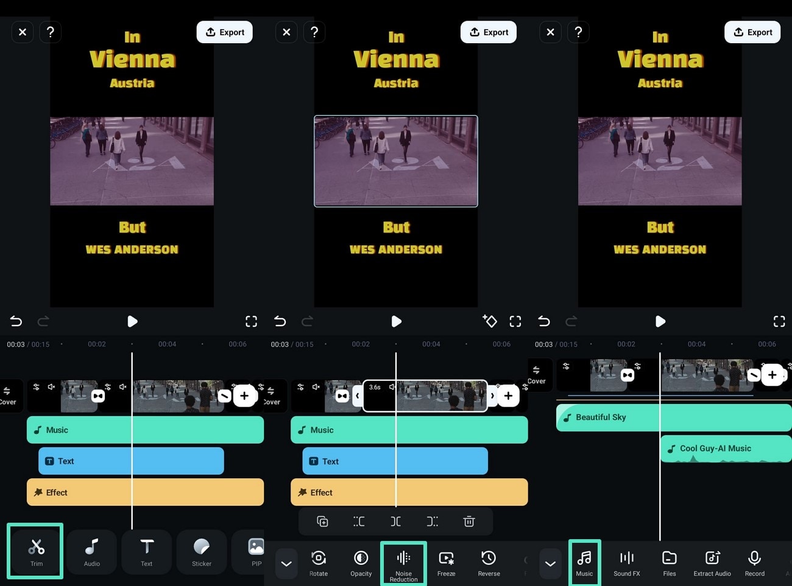Click the redo arrow in left screen
Image resolution: width=792 pixels, height=586 pixels.
coord(43,321)
